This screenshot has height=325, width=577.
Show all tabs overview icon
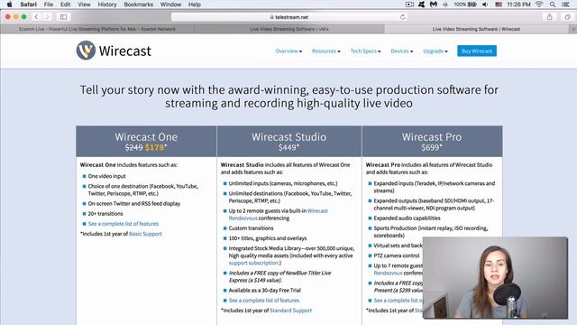pos(567,17)
